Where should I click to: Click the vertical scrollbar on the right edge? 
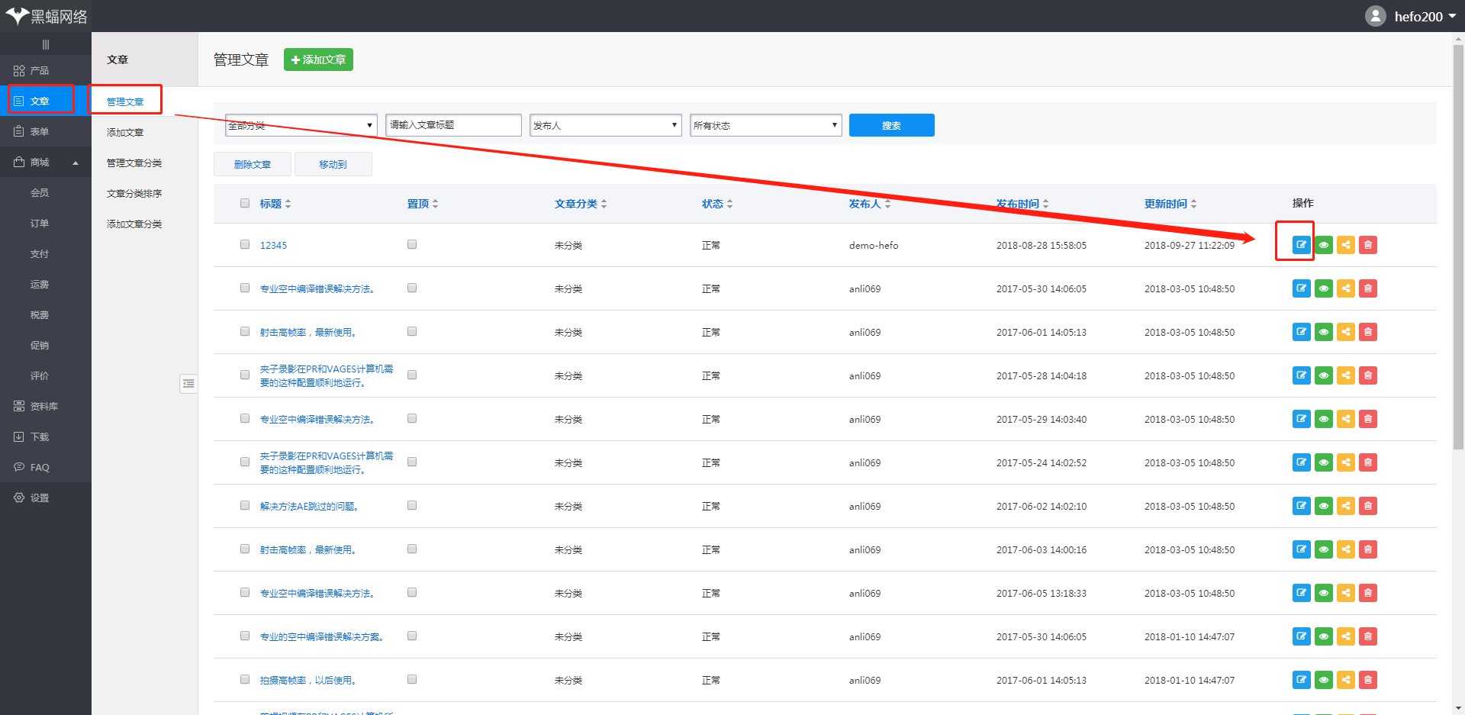(1458, 244)
